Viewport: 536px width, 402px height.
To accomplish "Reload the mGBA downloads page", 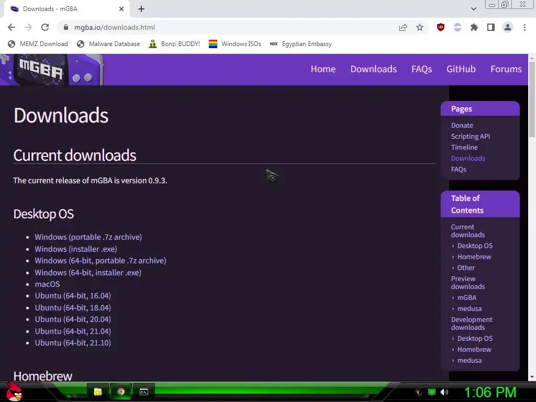I will pyautogui.click(x=45, y=27).
